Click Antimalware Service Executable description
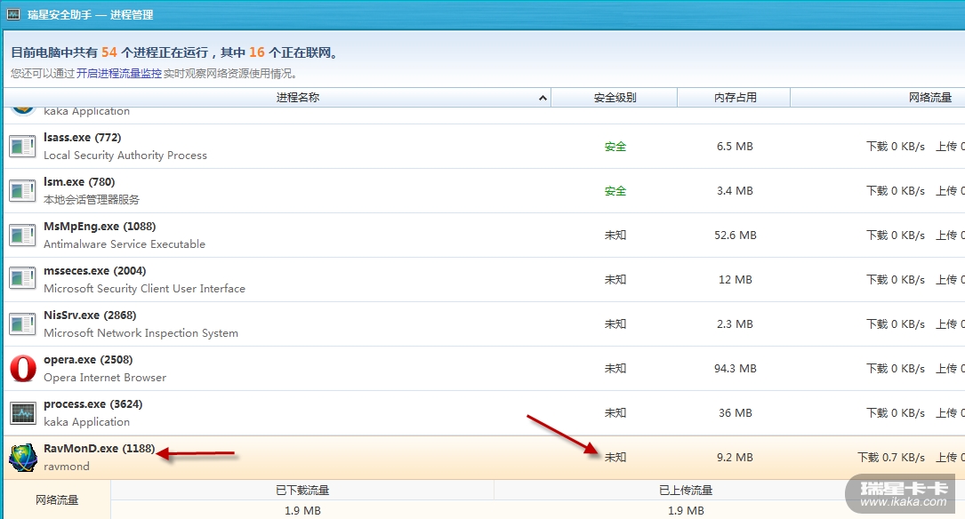Image resolution: width=965 pixels, height=519 pixels. point(125,244)
